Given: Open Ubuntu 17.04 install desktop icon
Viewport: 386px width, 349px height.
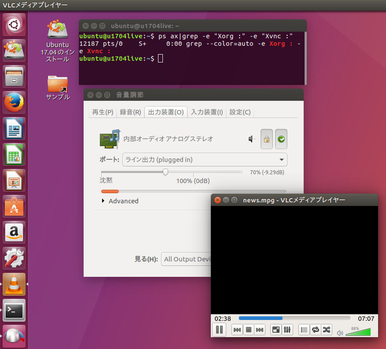Looking at the screenshot, I should click(58, 41).
